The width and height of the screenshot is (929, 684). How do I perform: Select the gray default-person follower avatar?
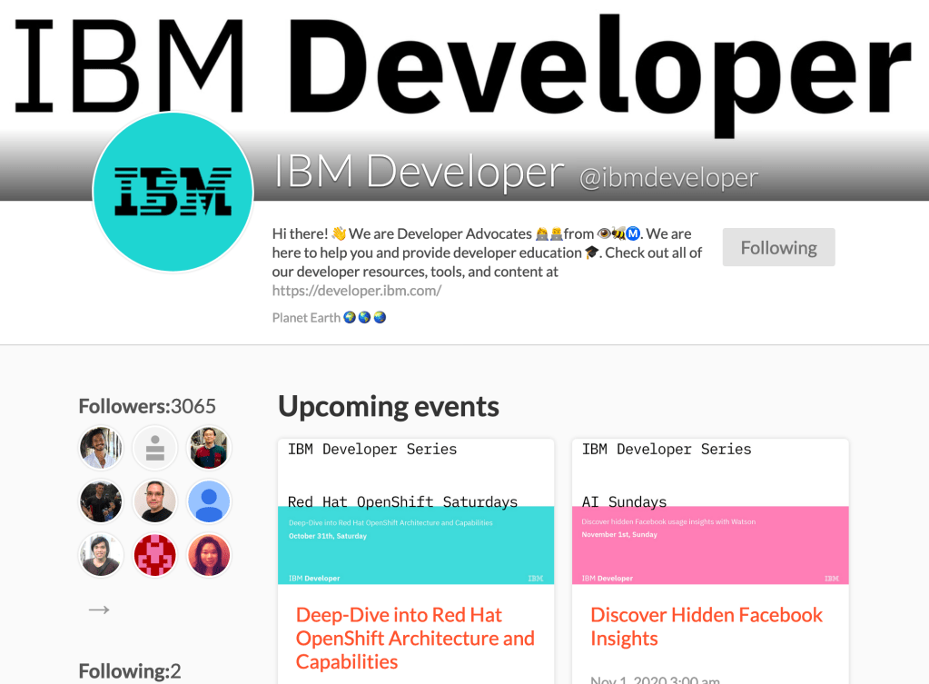(154, 447)
